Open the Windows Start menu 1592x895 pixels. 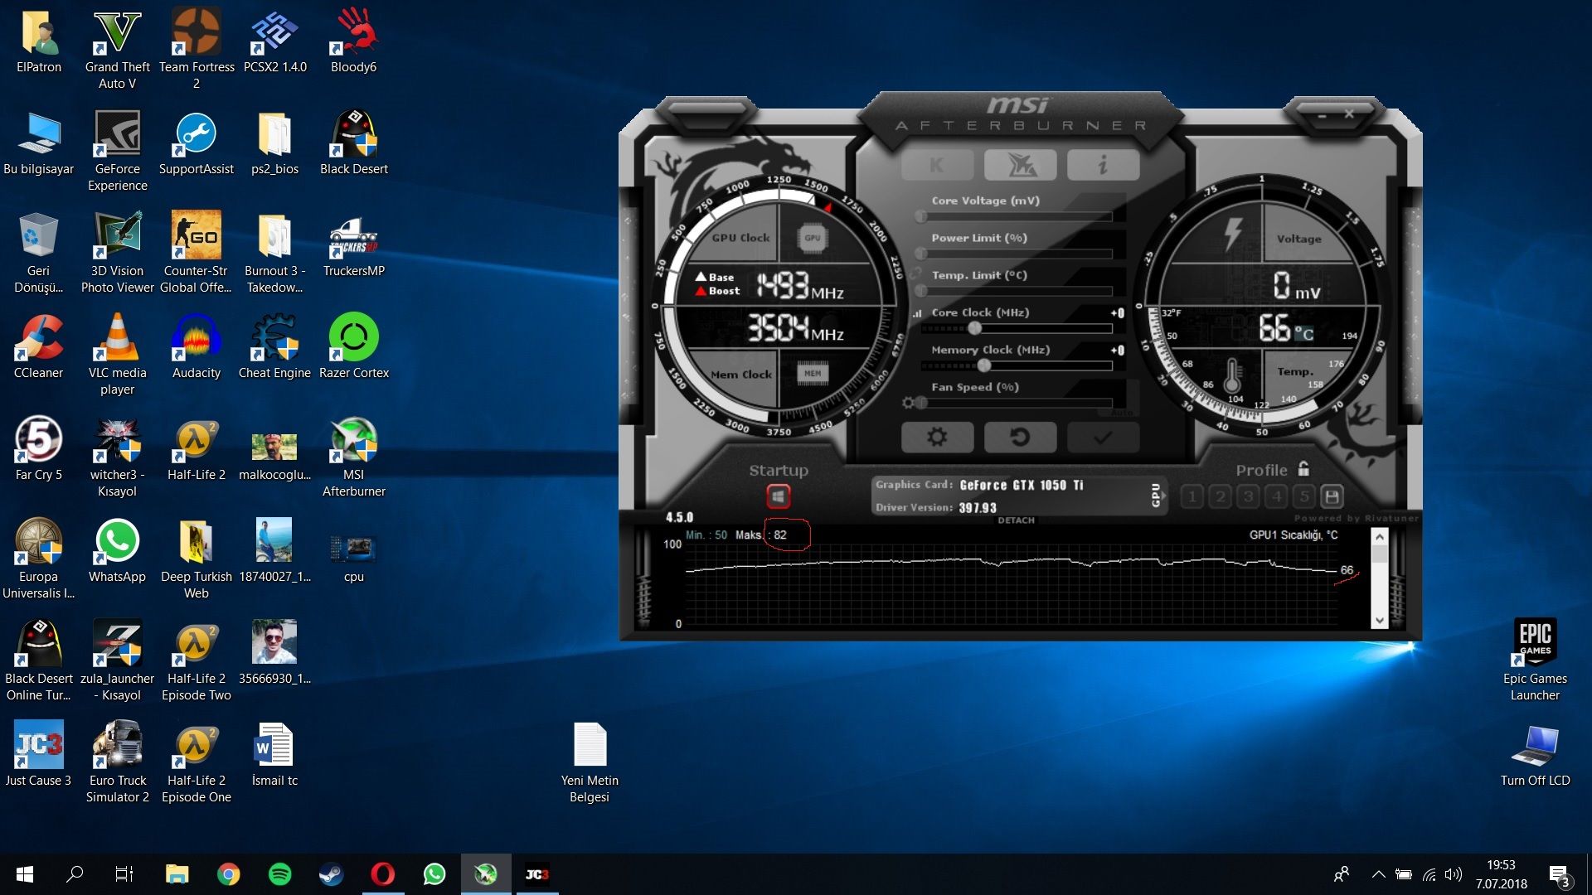pos(24,873)
